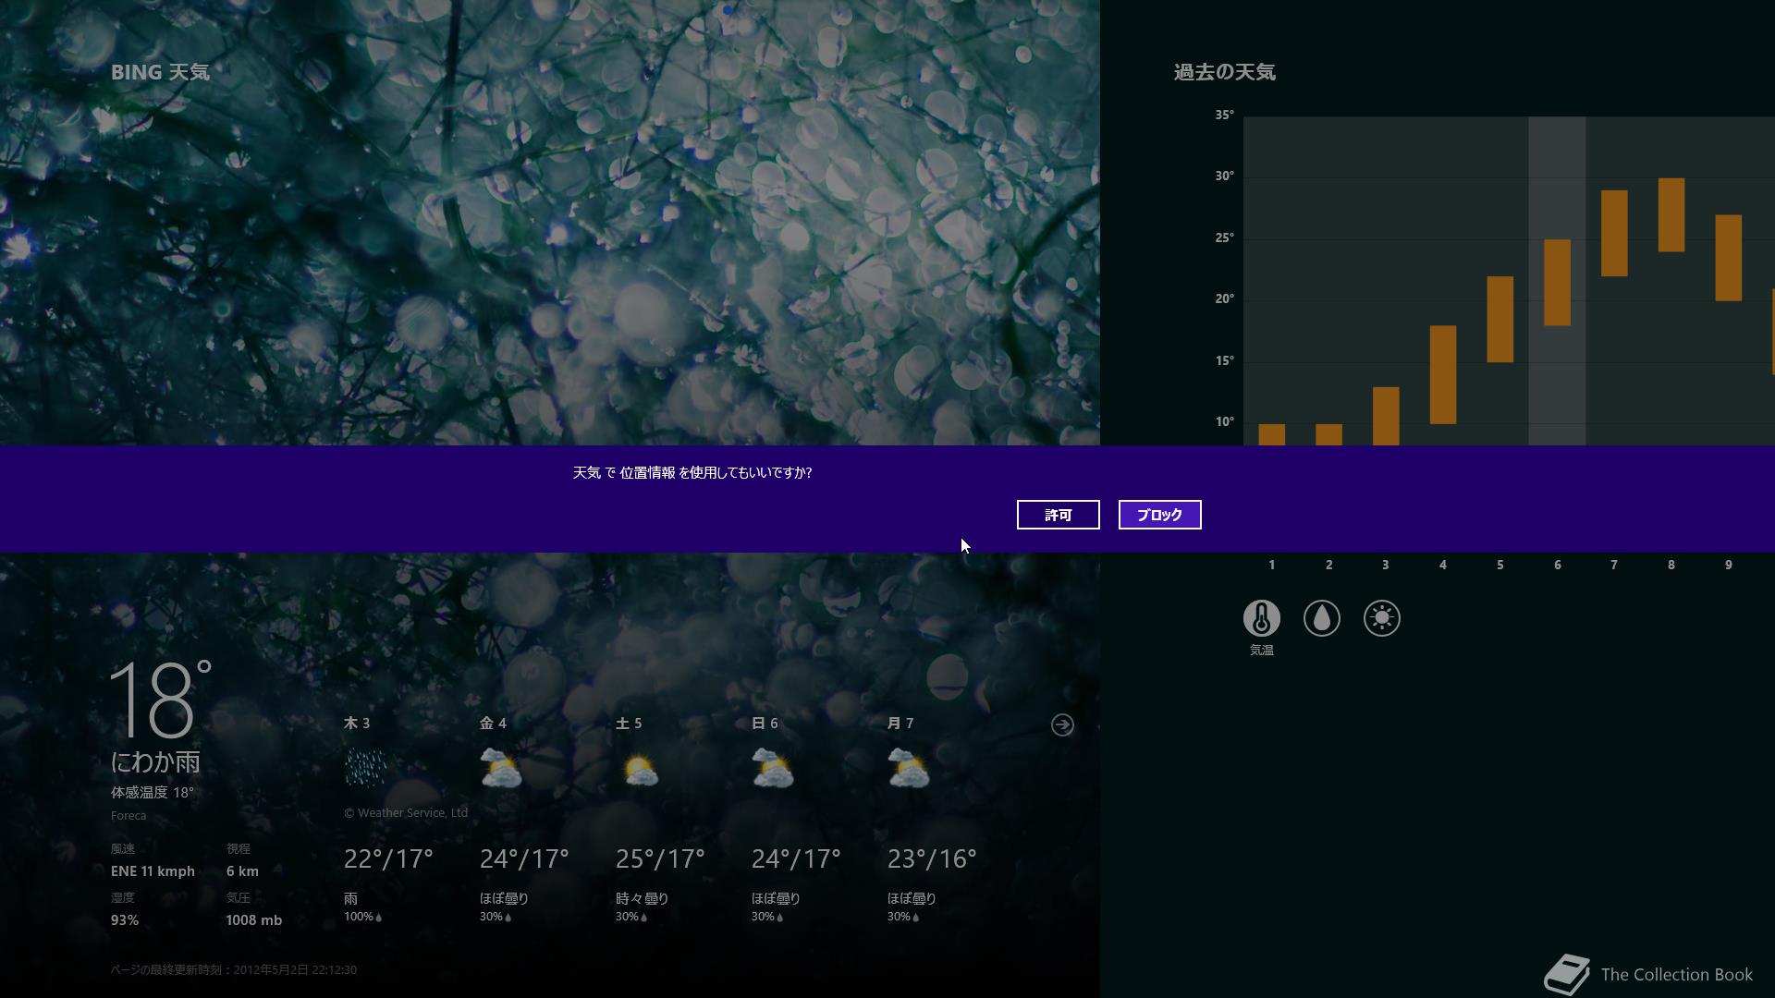Select the sunshine chart icon
The image size is (1775, 998).
[x=1381, y=618]
